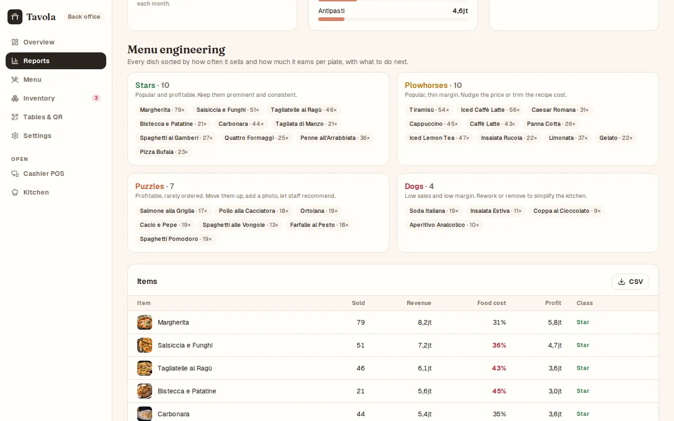This screenshot has height=421, width=674.
Task: Open the Settings page
Action: click(x=56, y=136)
